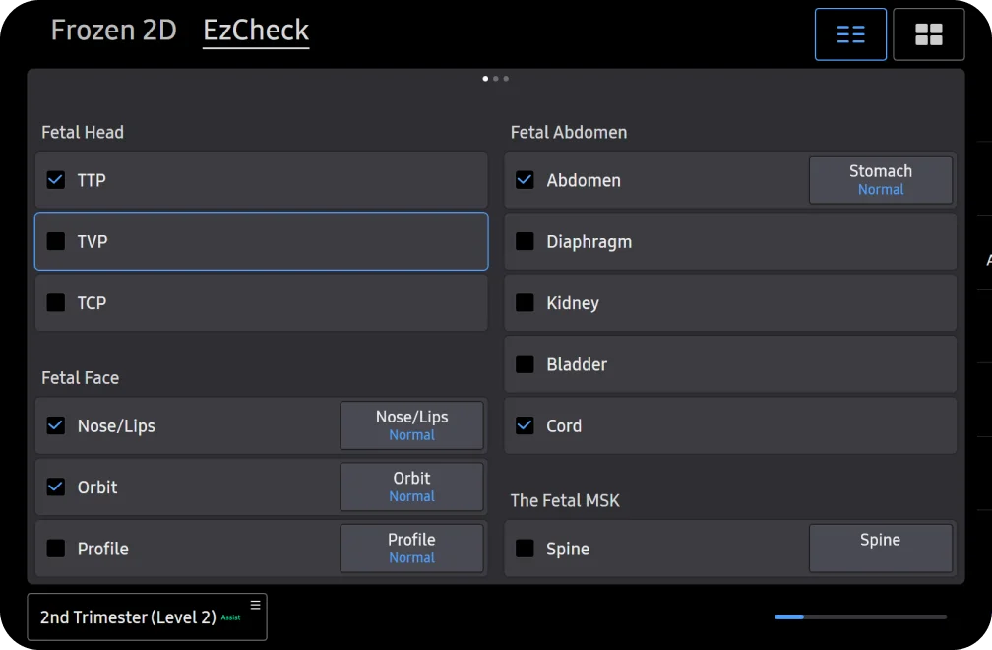Enable the TCP checkbox
This screenshot has height=650, width=992.
[56, 303]
